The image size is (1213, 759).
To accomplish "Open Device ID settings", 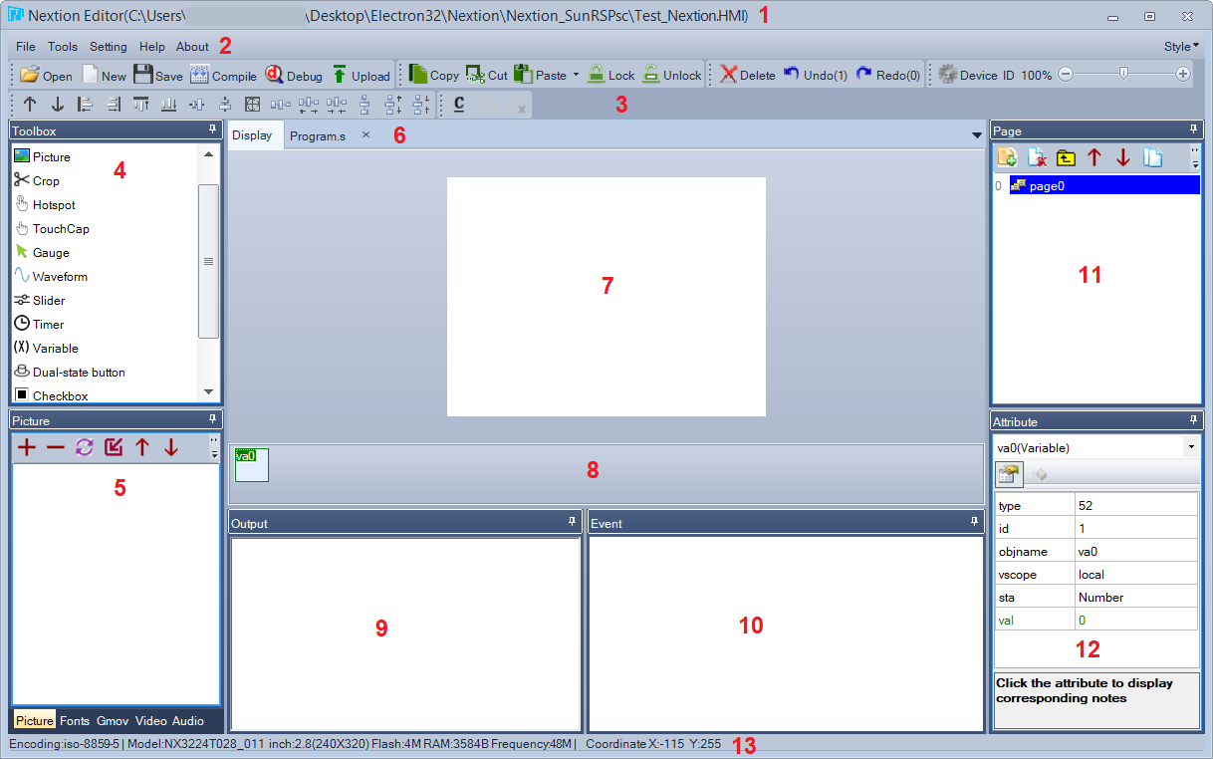I will (976, 75).
